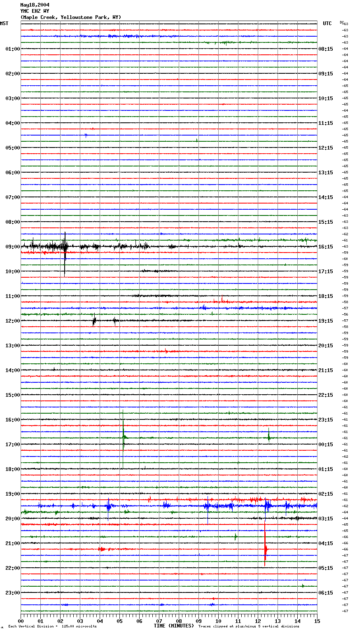Image resolution: width=350 pixels, height=632 pixels.
Task: Click the 08 minute axis tick label
Action: [x=179, y=621]
